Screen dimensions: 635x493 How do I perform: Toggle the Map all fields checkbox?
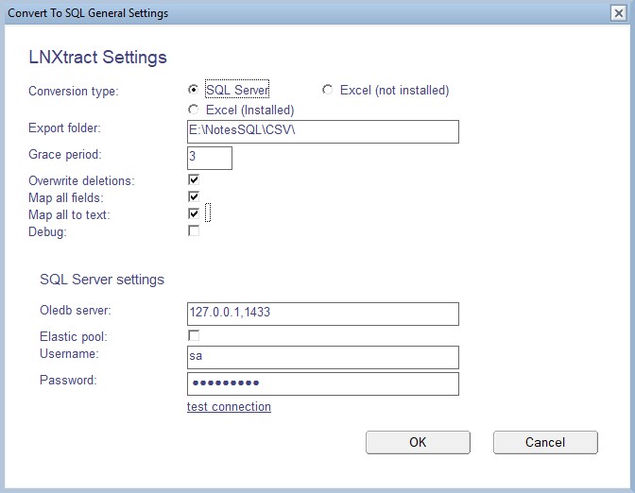tap(194, 196)
